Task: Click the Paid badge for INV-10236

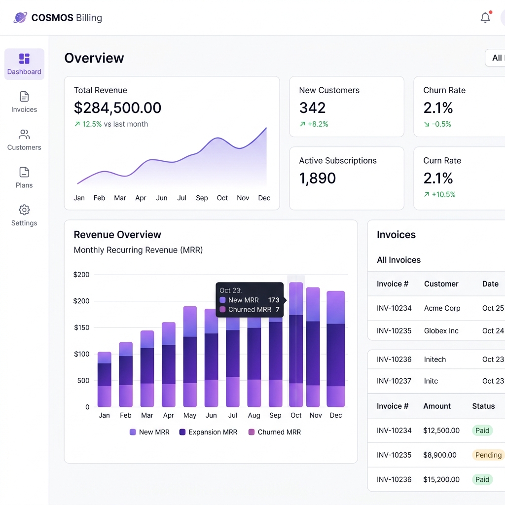Action: point(482,479)
